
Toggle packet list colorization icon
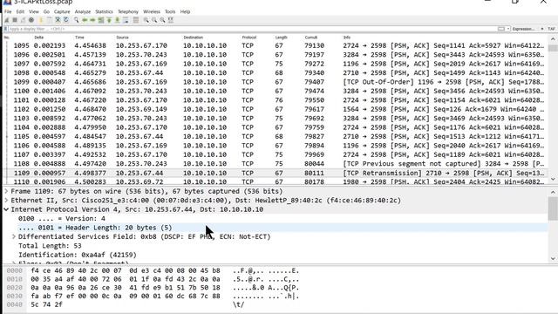(136, 20)
